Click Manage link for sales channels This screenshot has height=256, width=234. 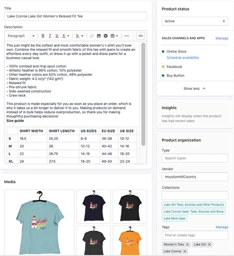222,38
